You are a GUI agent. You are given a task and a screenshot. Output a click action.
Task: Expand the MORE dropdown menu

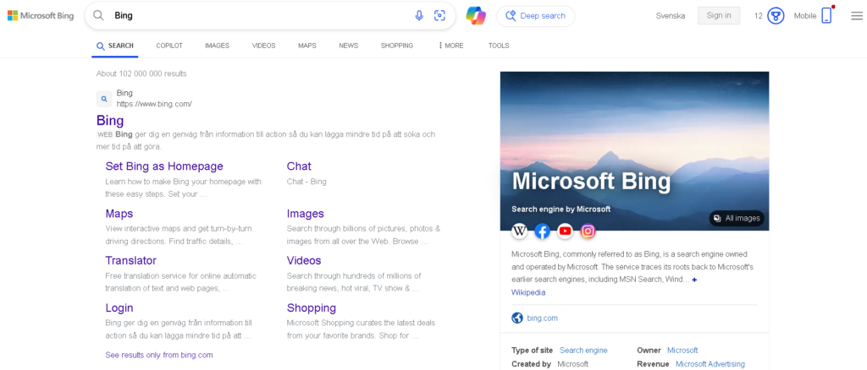[451, 46]
